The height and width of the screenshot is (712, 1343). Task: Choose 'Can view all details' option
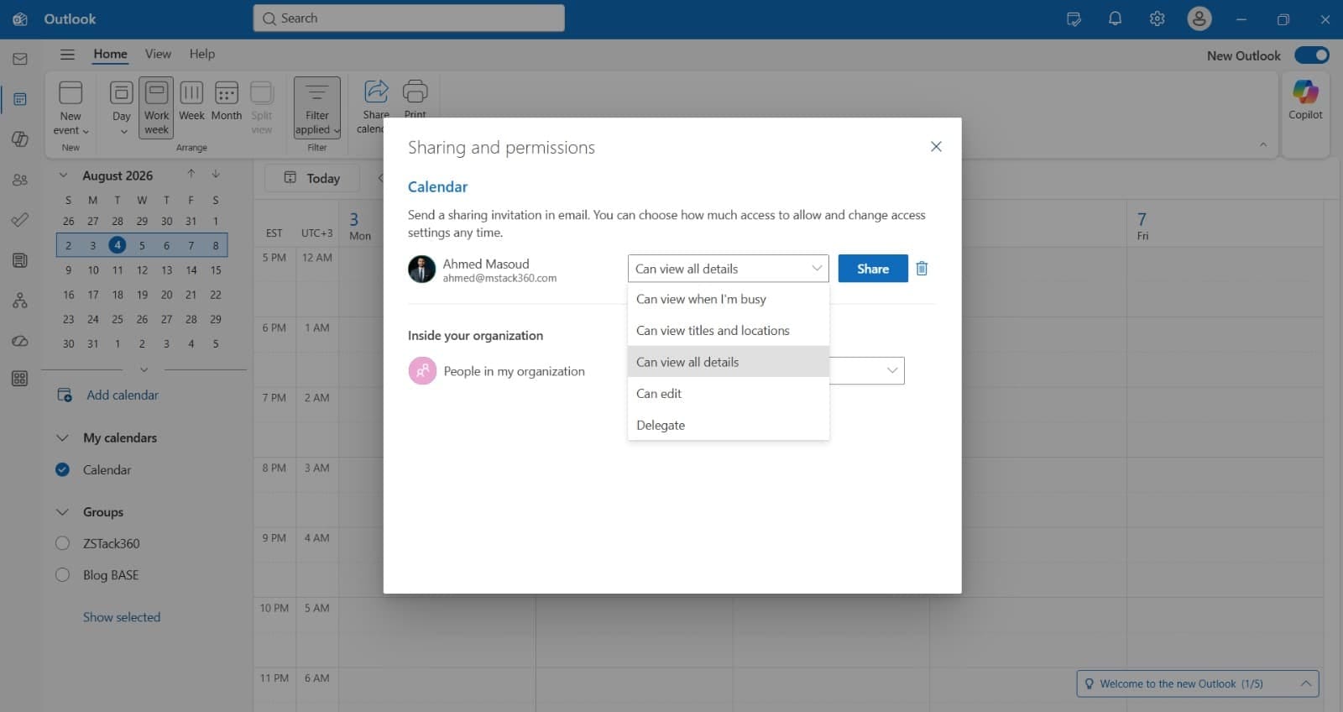tap(729, 362)
